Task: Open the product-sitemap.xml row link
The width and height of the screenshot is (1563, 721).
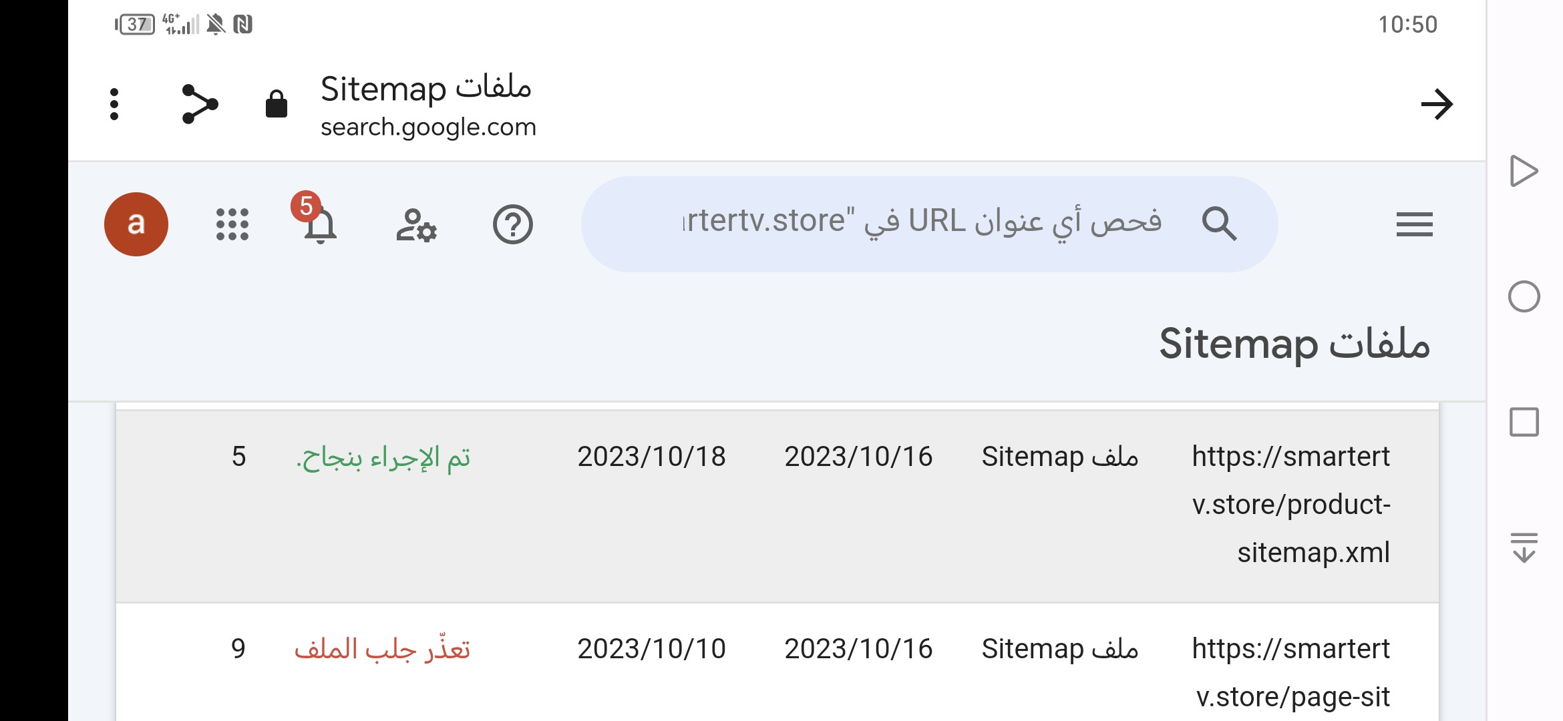Action: [1290, 505]
